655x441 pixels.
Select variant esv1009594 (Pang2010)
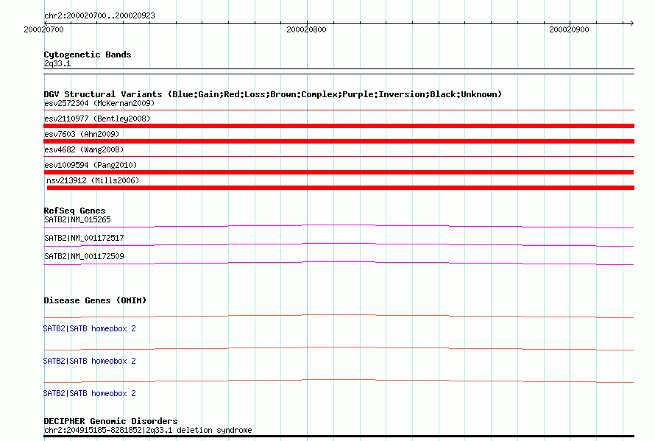[x=91, y=165]
